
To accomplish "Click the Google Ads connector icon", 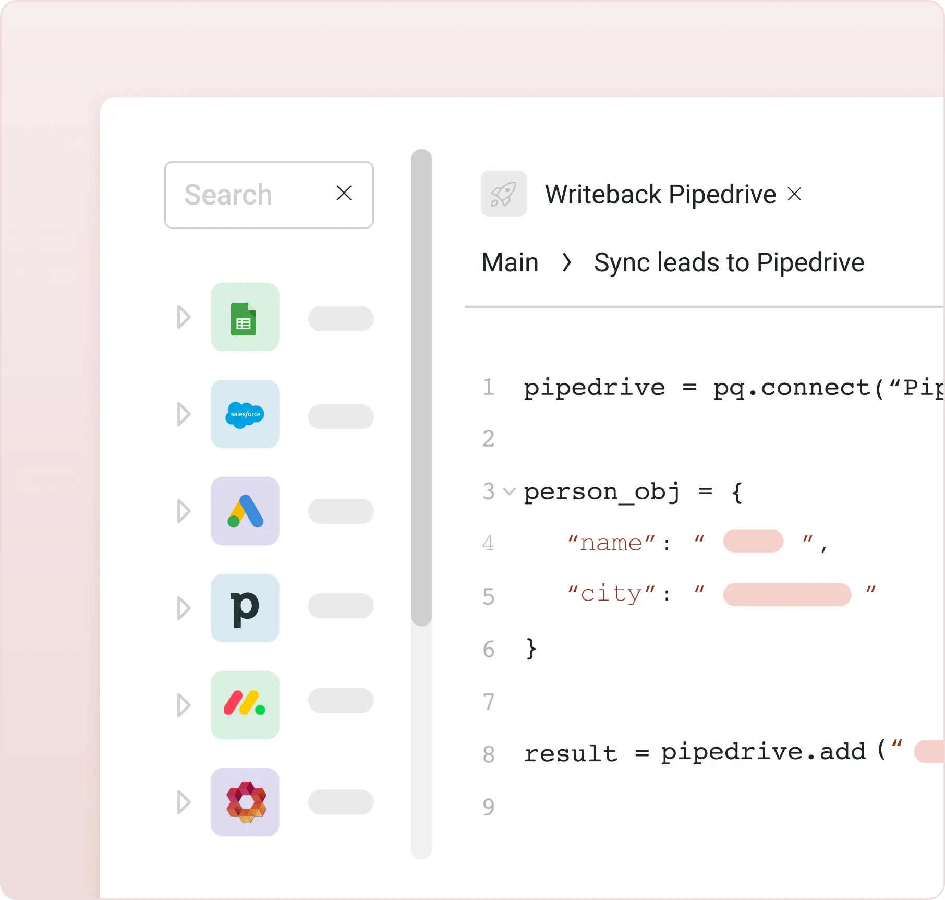I will 245,511.
